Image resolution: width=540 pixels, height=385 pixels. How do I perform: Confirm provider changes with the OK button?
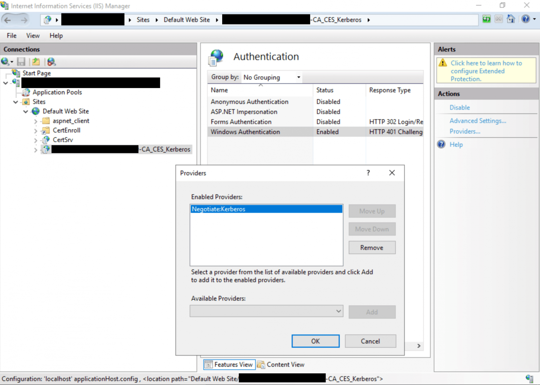315,341
